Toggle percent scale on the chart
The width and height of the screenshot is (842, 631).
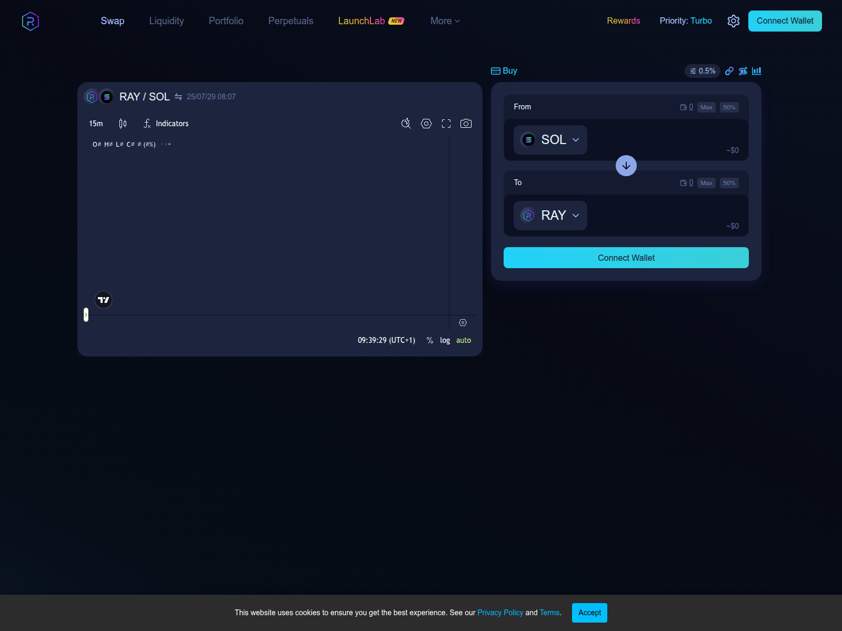click(430, 340)
